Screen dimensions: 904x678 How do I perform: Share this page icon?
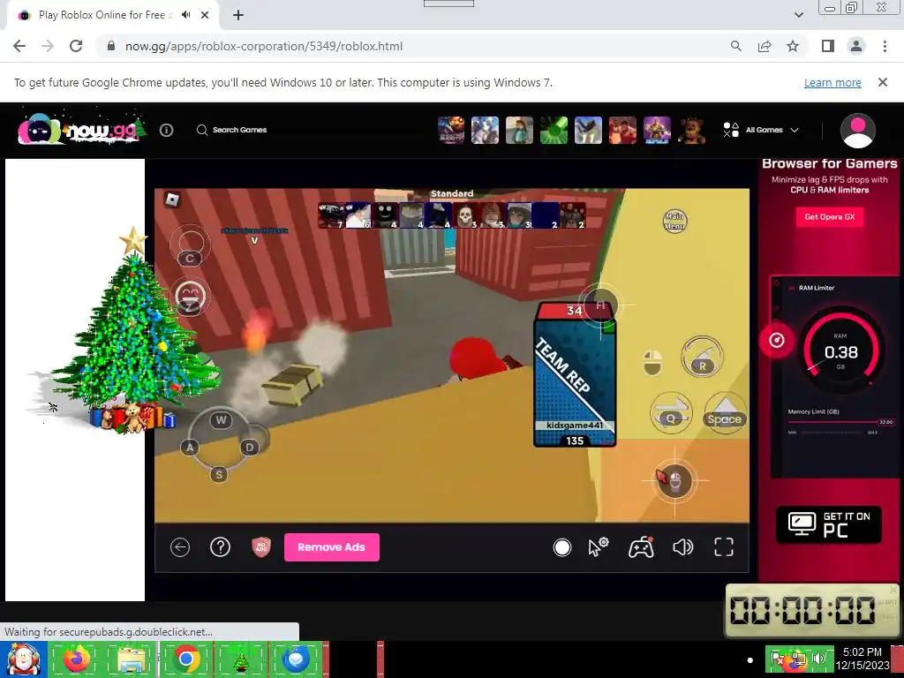tap(765, 46)
